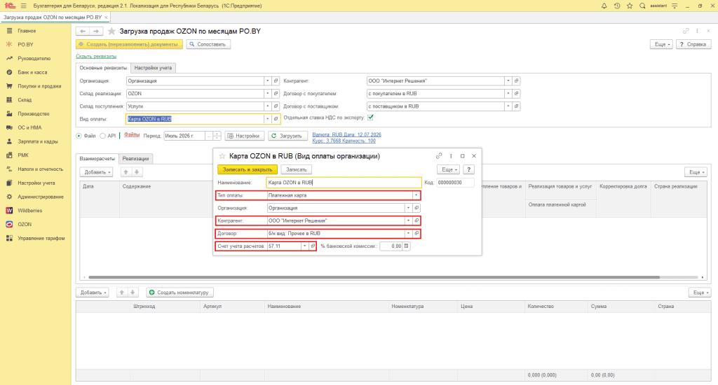Screen dimensions: 718x385
Task: Open Счет учета расчетов 57.11 link icon
Action: click(x=312, y=246)
